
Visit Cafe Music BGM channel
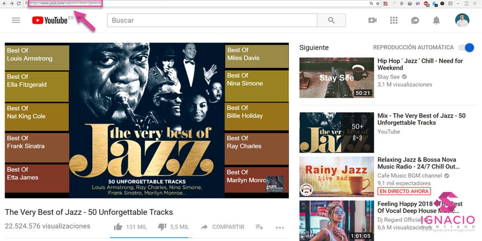[x=410, y=176]
